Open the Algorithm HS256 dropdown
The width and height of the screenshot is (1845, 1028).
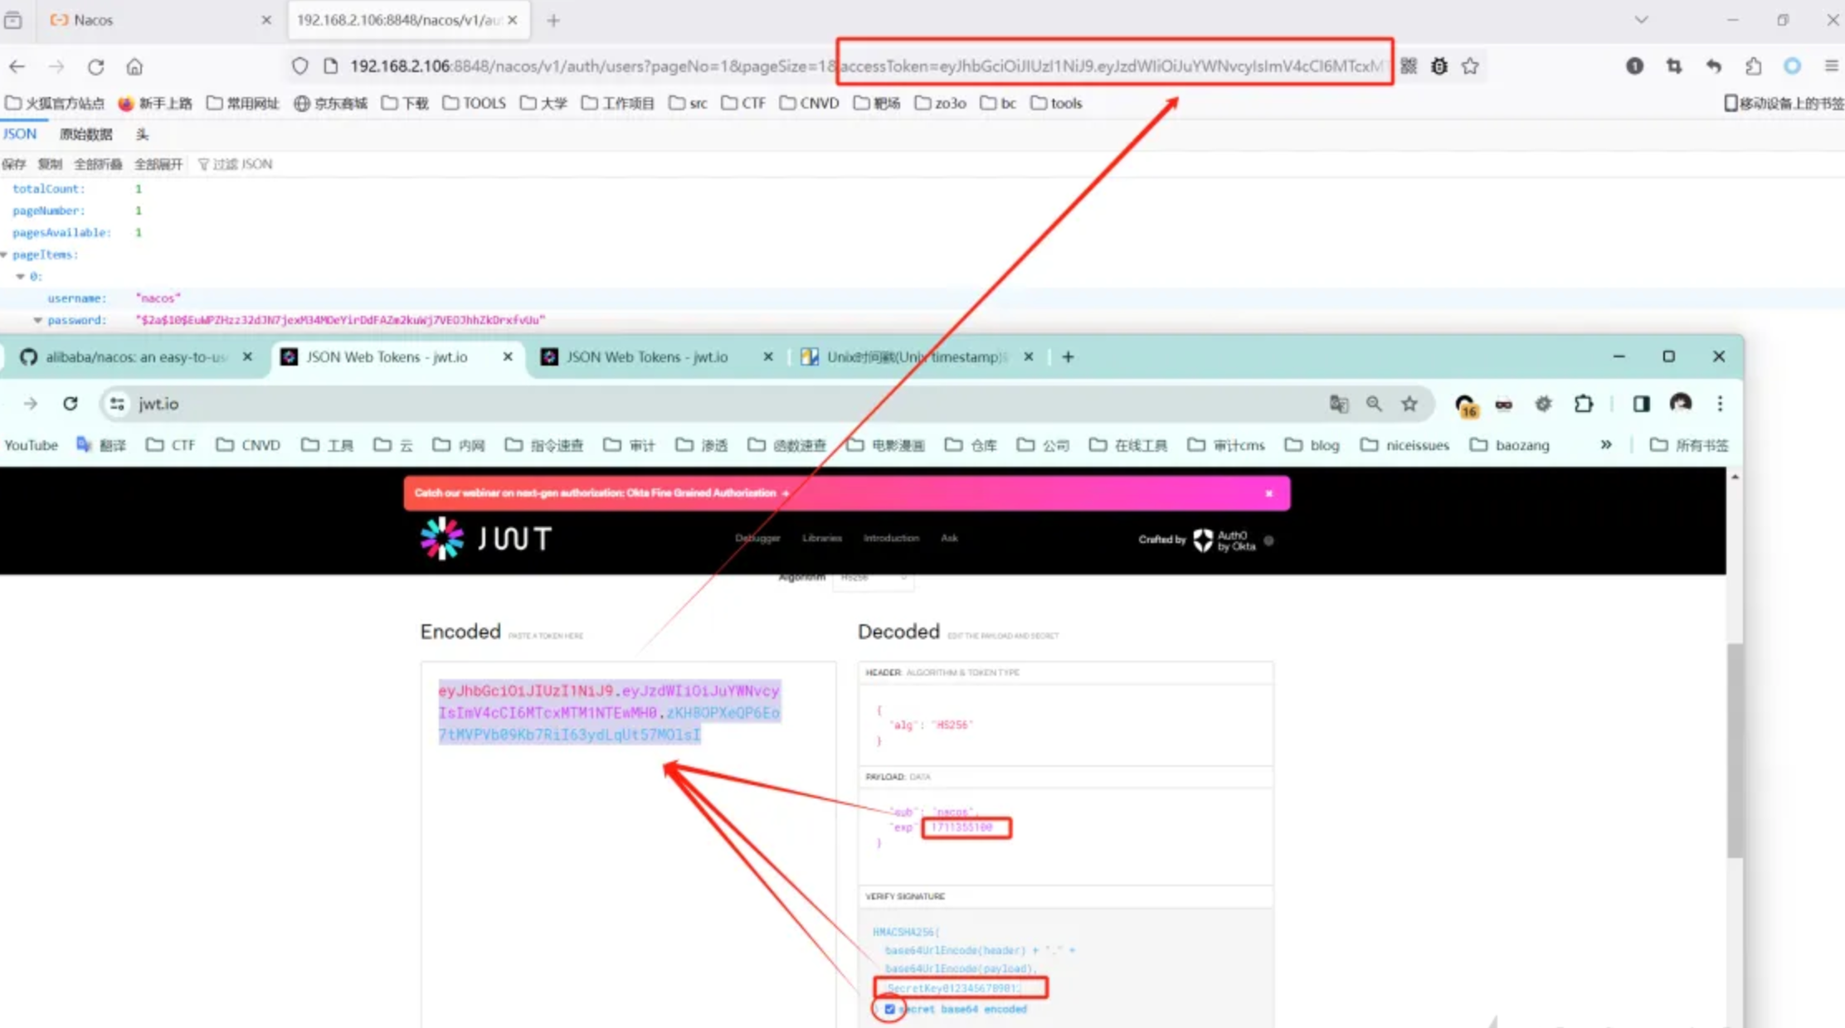(x=872, y=577)
